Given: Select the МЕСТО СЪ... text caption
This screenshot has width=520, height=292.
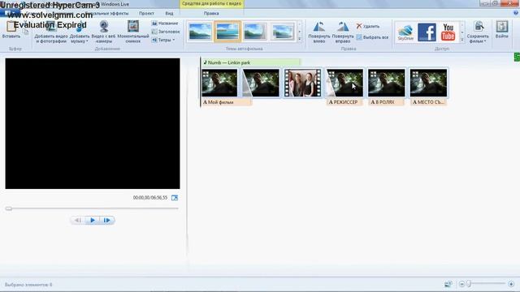Looking at the screenshot, I should click(428, 102).
